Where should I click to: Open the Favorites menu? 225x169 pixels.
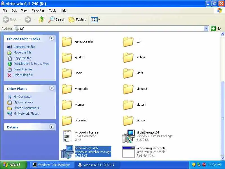(x=38, y=10)
